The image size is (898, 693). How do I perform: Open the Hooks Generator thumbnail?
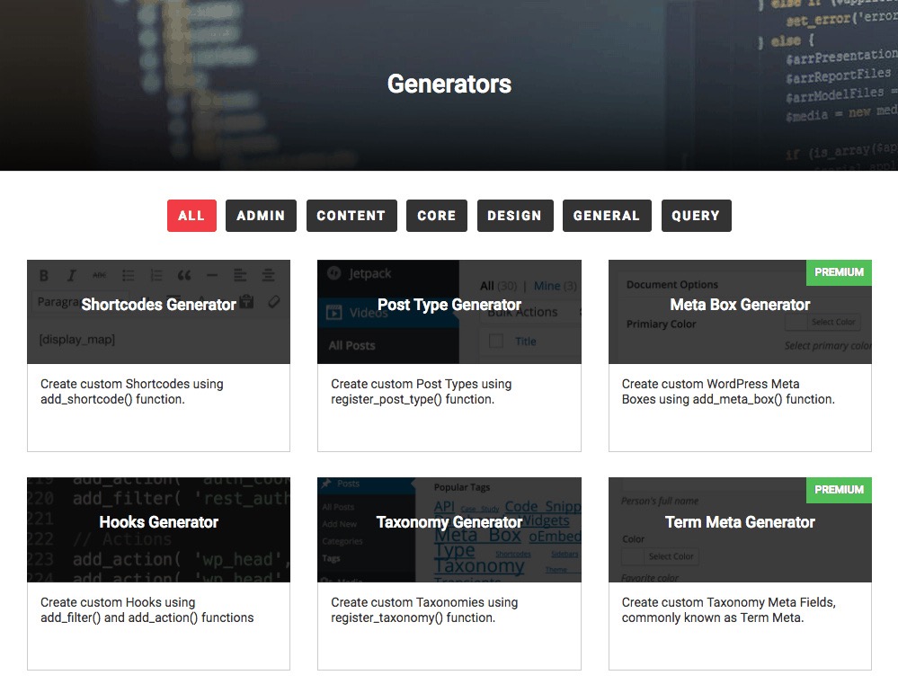(158, 529)
